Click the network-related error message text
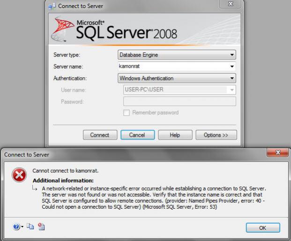291x241 pixels. click(154, 197)
